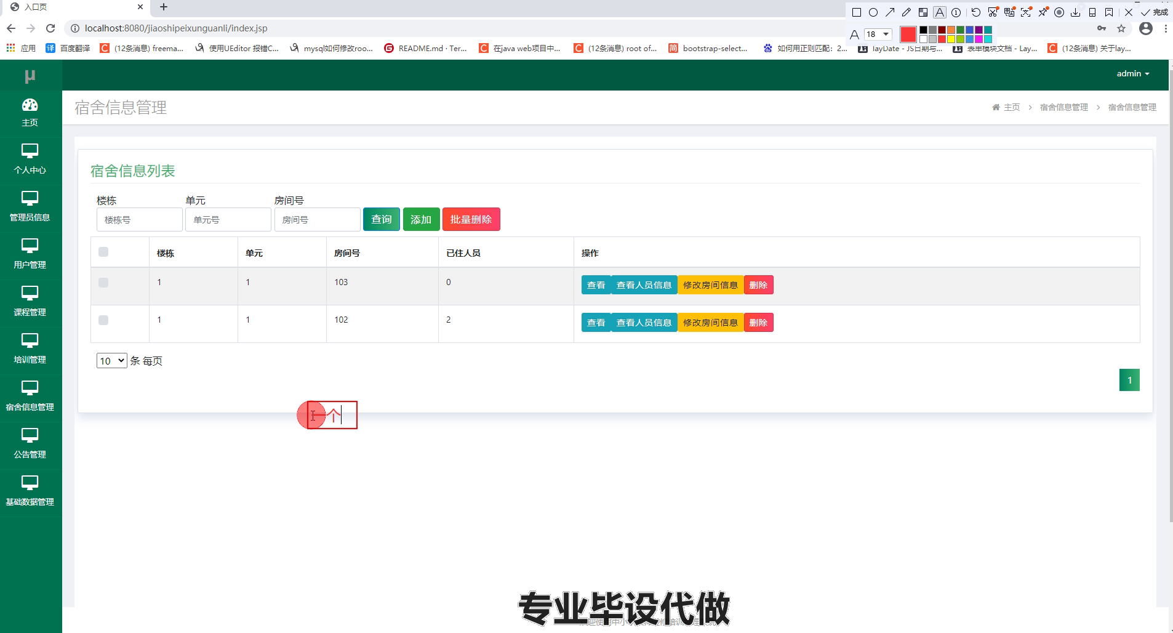Image resolution: width=1173 pixels, height=633 pixels.
Task: Select the text annotation tool
Action: coord(940,12)
